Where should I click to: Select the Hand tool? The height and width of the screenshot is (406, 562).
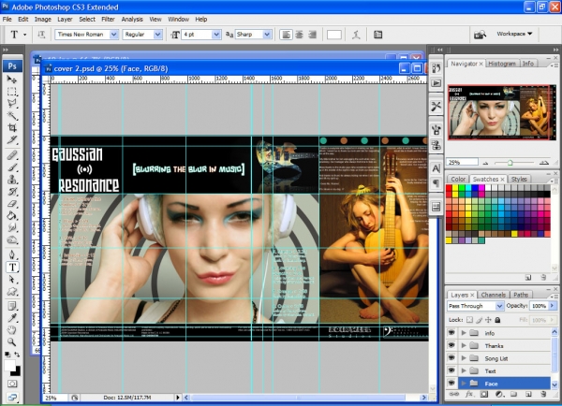click(12, 329)
